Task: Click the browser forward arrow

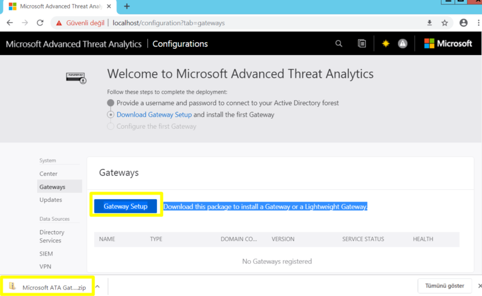Action: point(25,23)
